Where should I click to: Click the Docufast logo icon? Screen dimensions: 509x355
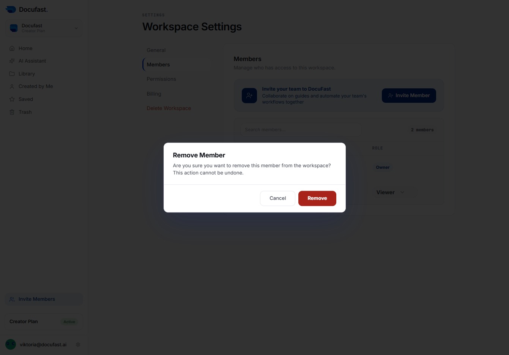[x=11, y=9]
